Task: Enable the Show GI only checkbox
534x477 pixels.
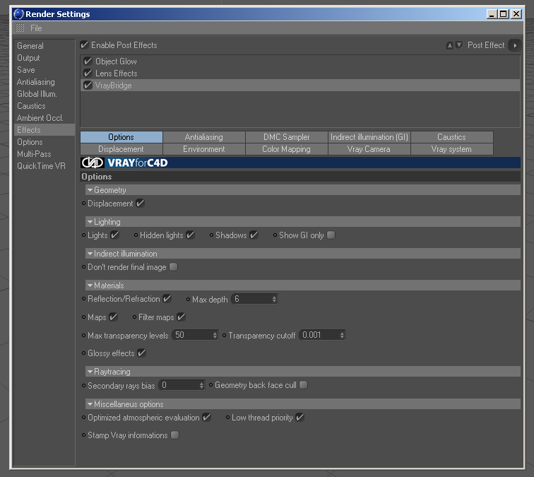Action: [331, 235]
